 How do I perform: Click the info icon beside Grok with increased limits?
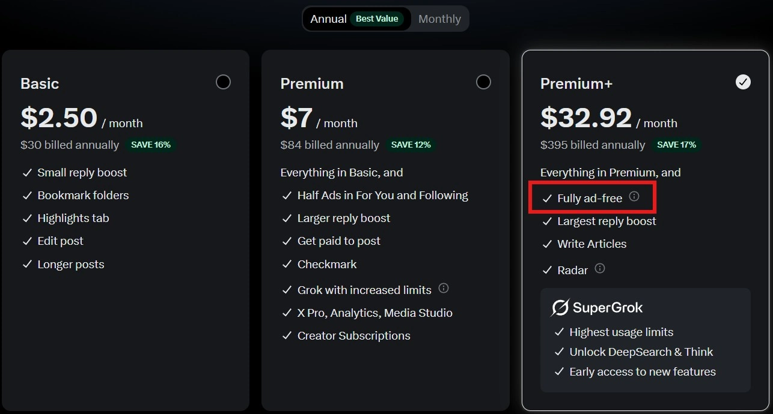pyautogui.click(x=444, y=288)
